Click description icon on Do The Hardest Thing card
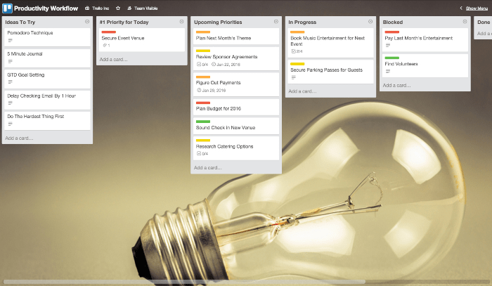 click(x=10, y=124)
